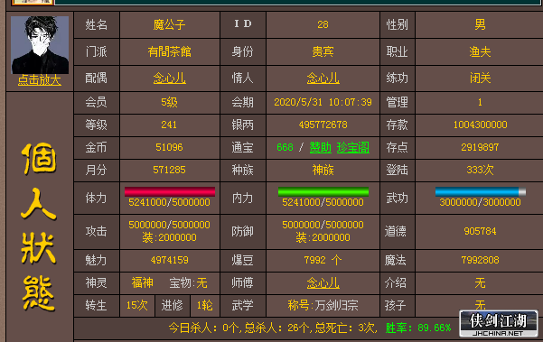Viewport: 543px width, 342px height.
Task: Select the win rate 胜率: 89.66%
Action: coord(418,328)
